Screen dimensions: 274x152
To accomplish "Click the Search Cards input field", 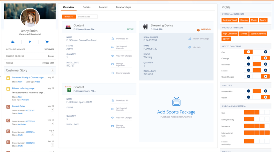I will [87, 17].
